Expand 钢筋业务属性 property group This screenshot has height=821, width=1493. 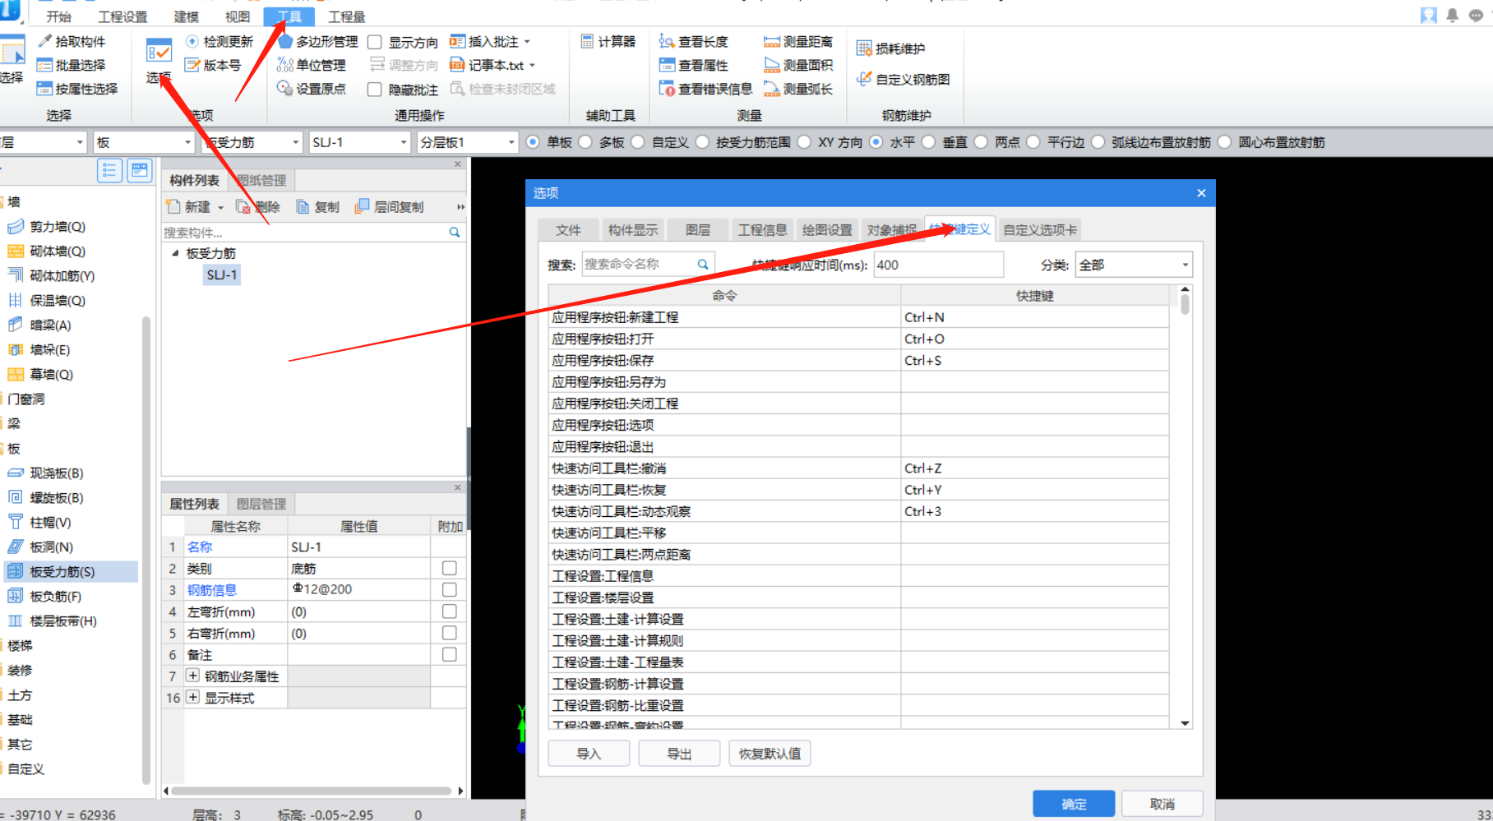point(192,676)
